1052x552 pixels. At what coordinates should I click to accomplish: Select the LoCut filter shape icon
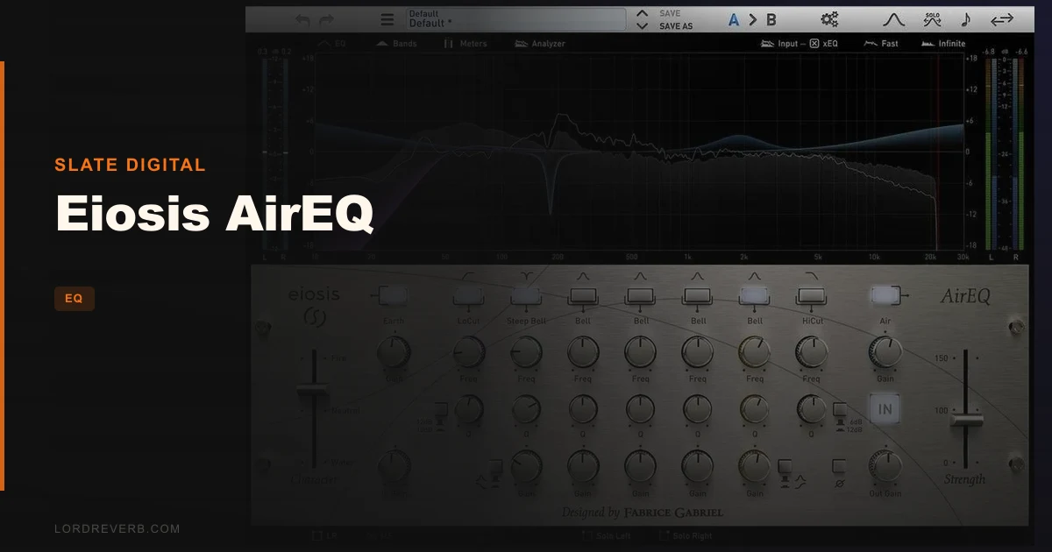click(x=467, y=276)
